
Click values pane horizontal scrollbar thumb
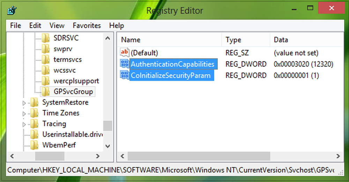pos(199,156)
